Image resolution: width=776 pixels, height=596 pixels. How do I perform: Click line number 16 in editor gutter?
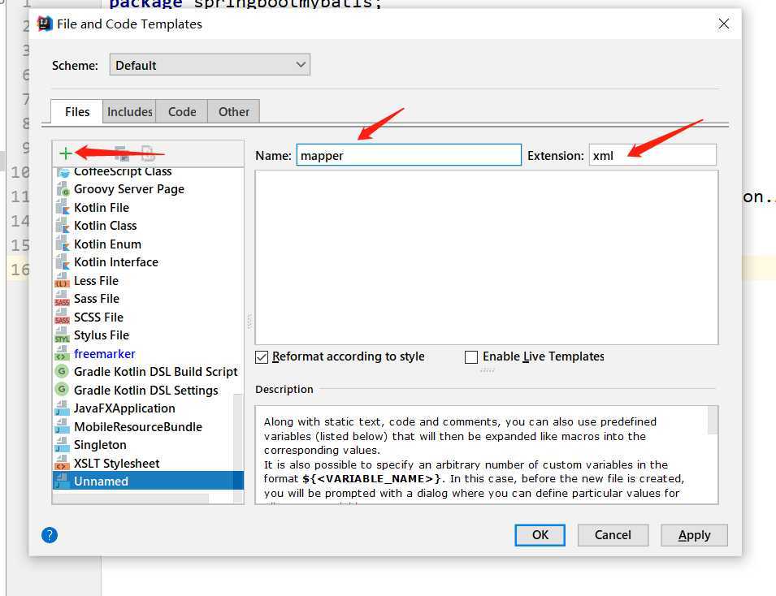pyautogui.click(x=20, y=270)
